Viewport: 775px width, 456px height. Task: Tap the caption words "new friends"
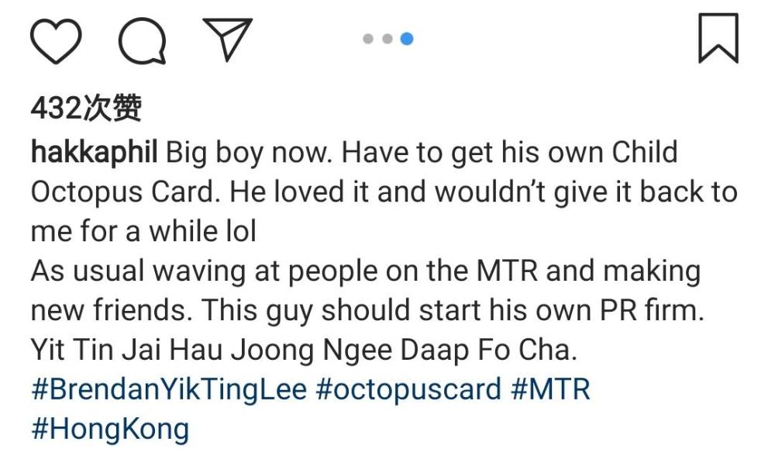coord(110,311)
